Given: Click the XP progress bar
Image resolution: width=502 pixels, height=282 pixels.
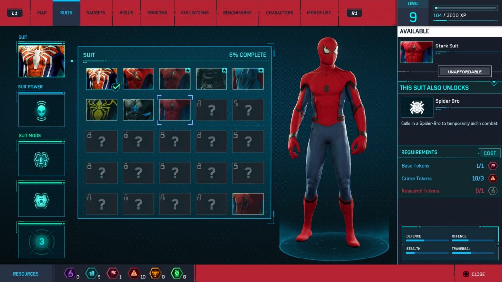Looking at the screenshot, I should [465, 8].
